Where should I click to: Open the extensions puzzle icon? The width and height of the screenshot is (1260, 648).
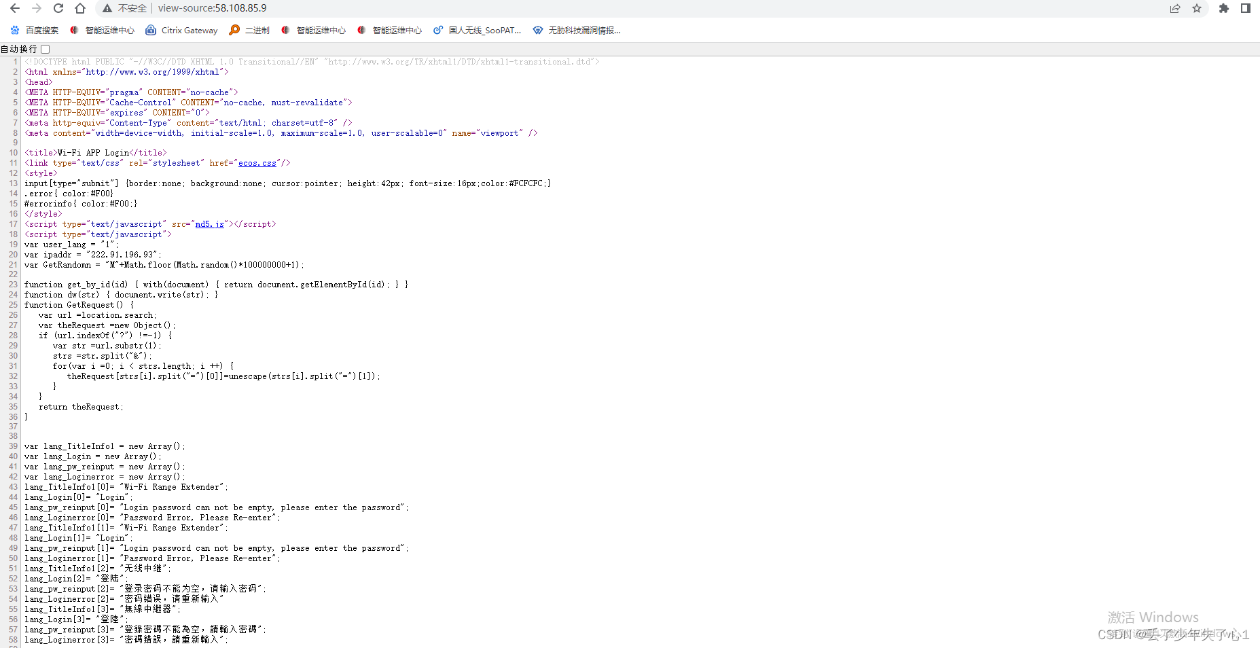pos(1224,8)
